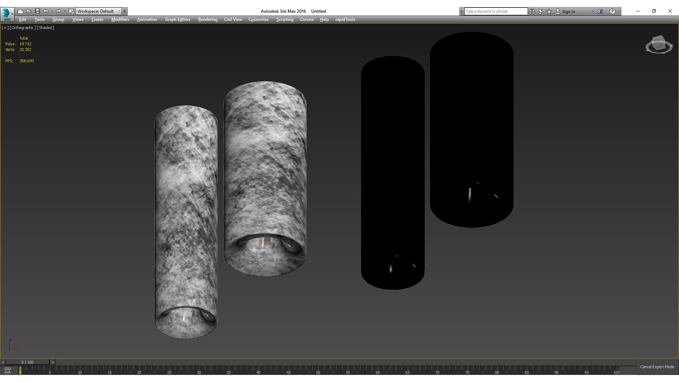
Task: Undo the last action with the arrow icon
Action: [x=46, y=11]
